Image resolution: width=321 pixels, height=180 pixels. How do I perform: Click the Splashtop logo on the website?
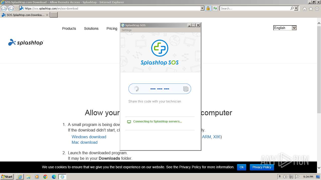[26, 42]
